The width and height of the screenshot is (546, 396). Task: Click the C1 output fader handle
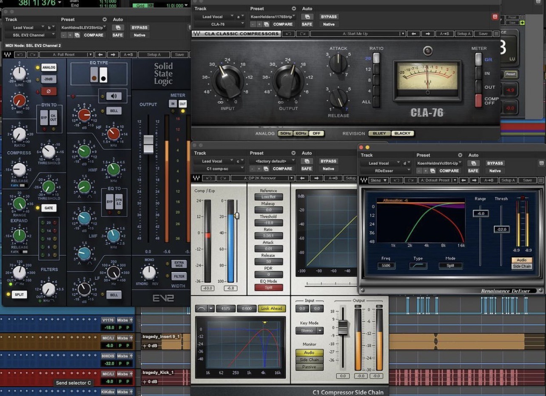(343, 327)
